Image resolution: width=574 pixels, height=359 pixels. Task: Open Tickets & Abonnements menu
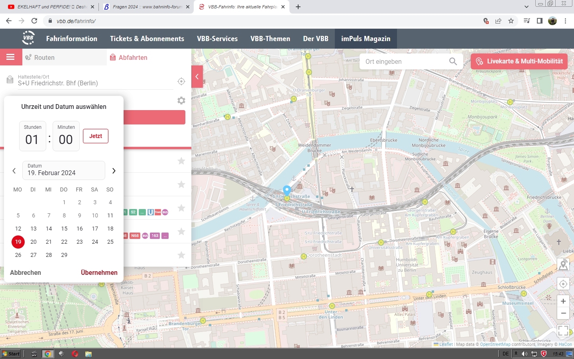(x=147, y=39)
